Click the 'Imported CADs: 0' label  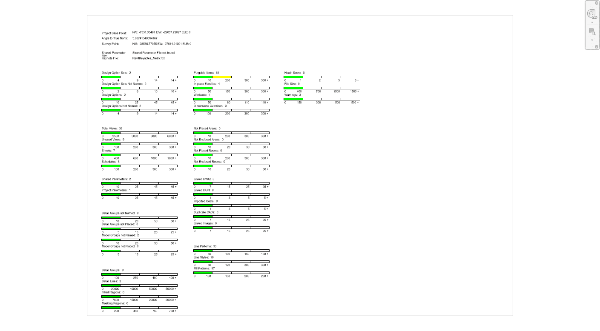[x=206, y=201]
